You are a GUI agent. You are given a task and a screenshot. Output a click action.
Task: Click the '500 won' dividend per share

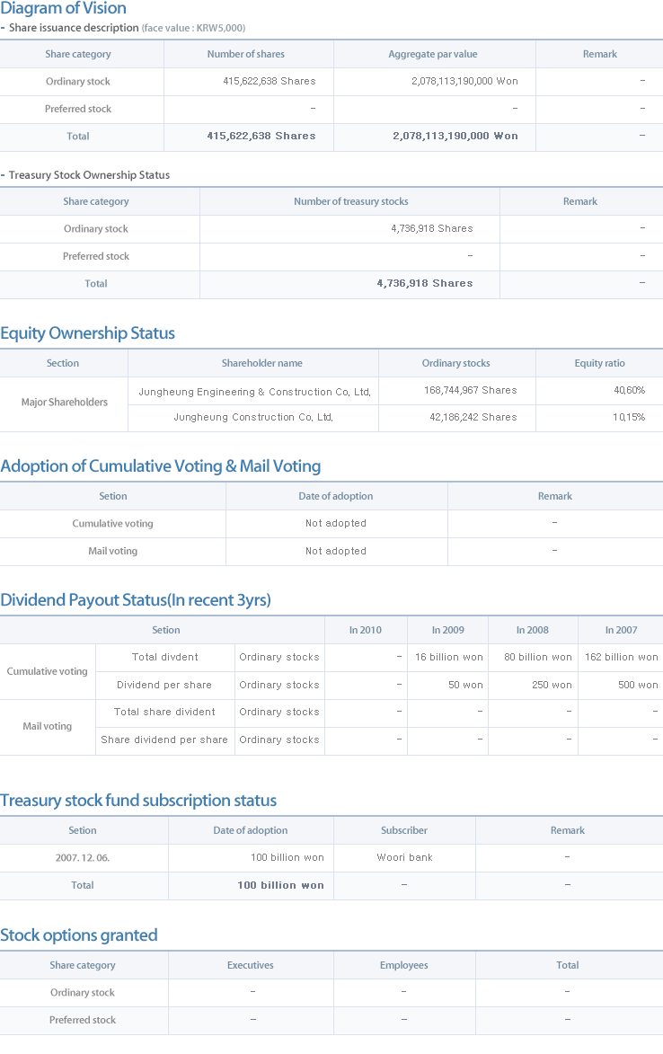click(x=638, y=685)
